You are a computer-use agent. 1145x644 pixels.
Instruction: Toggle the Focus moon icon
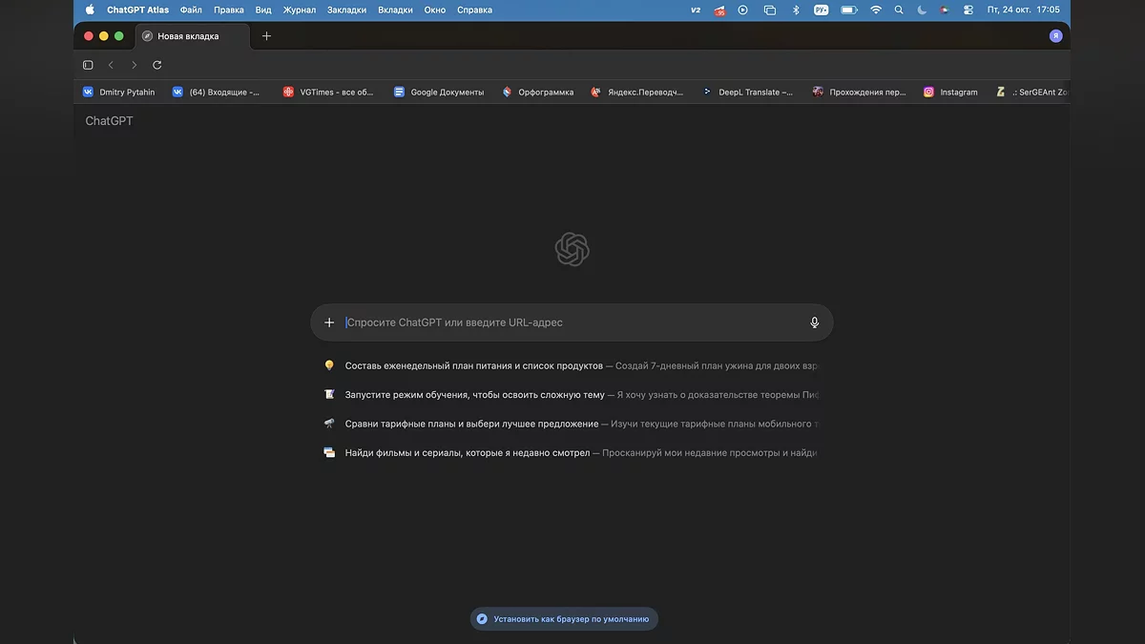click(x=922, y=10)
